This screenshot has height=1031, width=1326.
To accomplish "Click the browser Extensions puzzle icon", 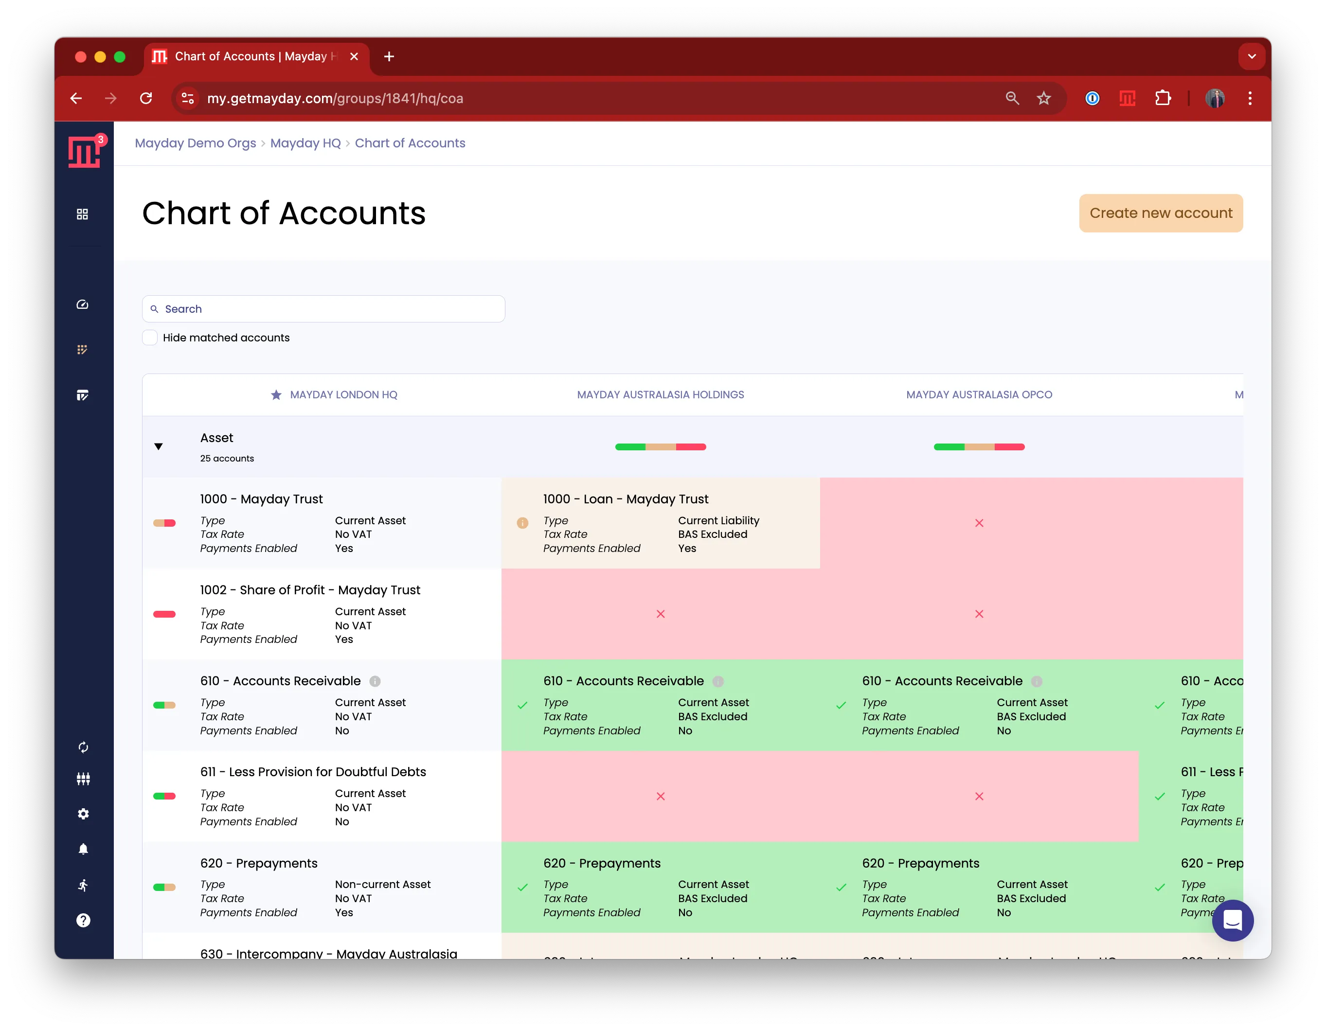I will (x=1163, y=98).
